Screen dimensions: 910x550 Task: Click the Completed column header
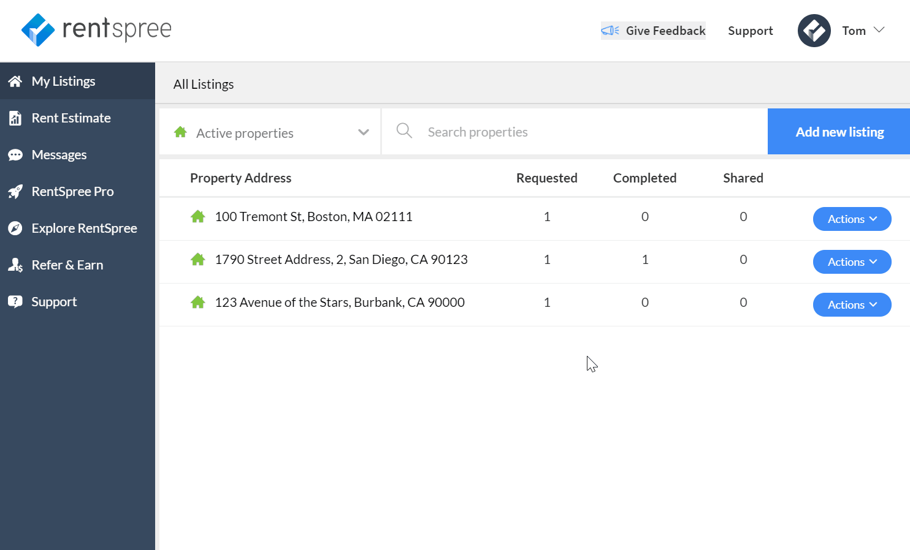tap(644, 178)
